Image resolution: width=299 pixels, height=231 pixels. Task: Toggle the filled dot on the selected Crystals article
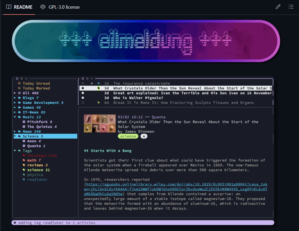(x=83, y=88)
